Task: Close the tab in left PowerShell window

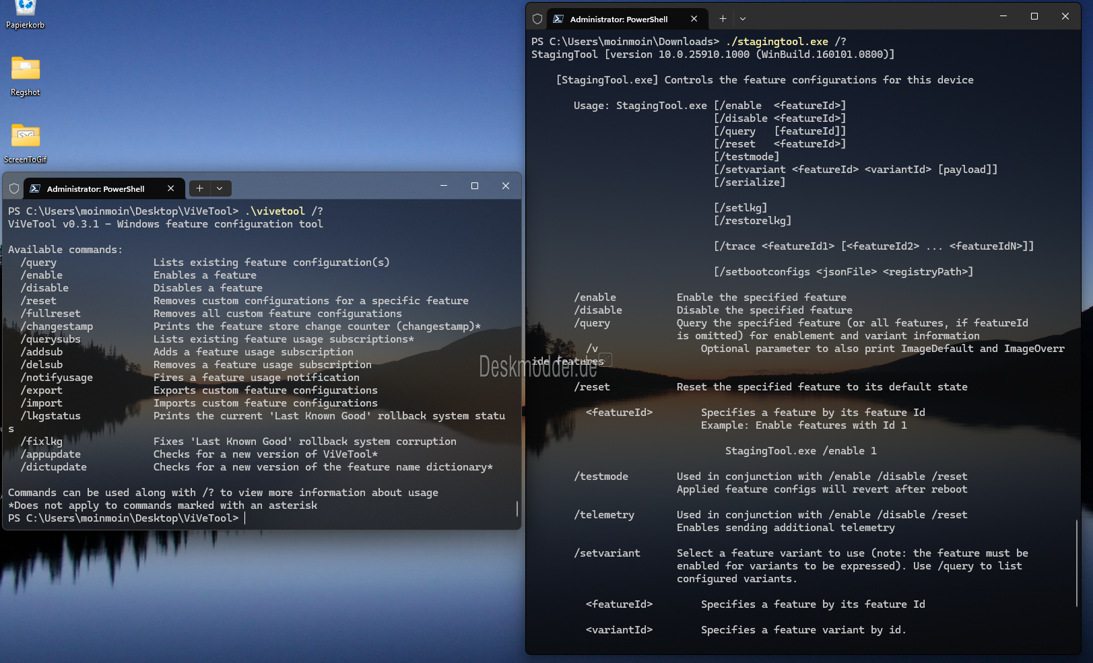Action: (170, 188)
